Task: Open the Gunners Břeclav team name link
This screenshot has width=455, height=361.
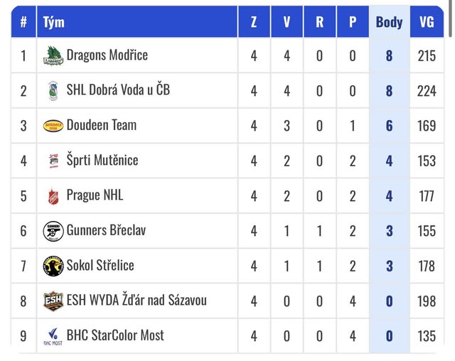Action: (107, 230)
